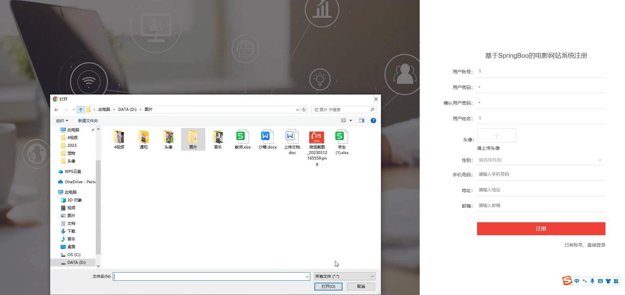Click the navigation pane scroll-up arrow
625x295 pixels.
tap(98, 129)
